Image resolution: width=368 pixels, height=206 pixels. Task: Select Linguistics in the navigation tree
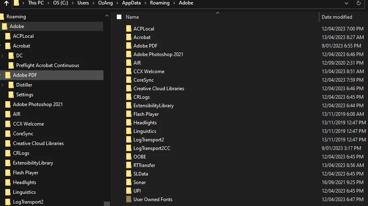[24, 192]
